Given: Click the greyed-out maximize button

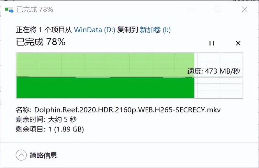Looking at the screenshot, I should [217, 9].
